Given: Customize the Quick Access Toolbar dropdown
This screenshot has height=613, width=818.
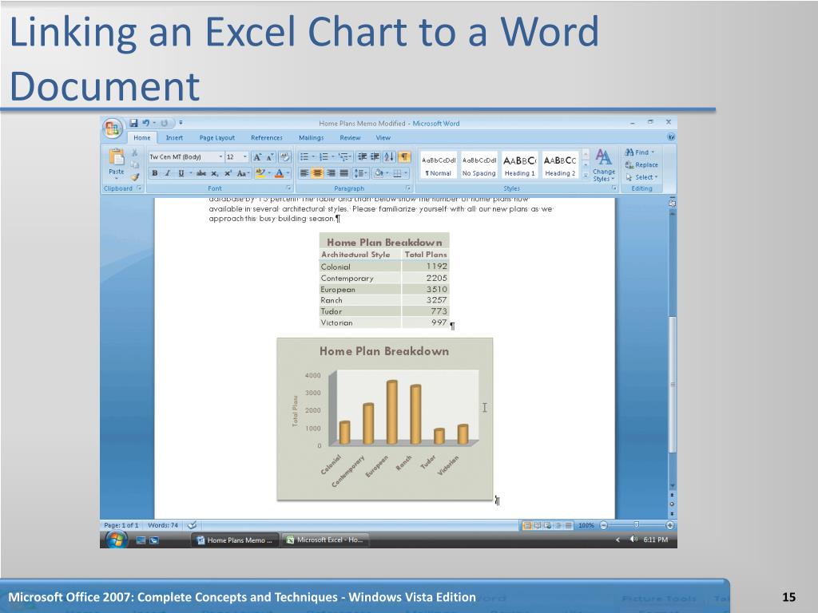Looking at the screenshot, I should [181, 123].
